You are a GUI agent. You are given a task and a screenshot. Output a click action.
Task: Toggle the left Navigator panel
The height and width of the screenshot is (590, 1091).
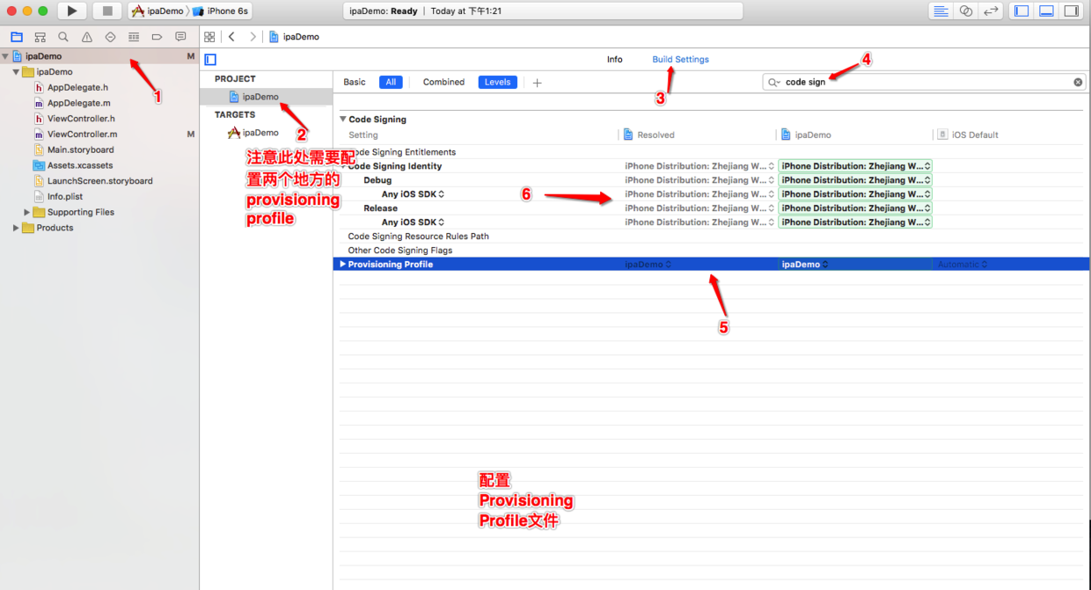pos(1021,11)
